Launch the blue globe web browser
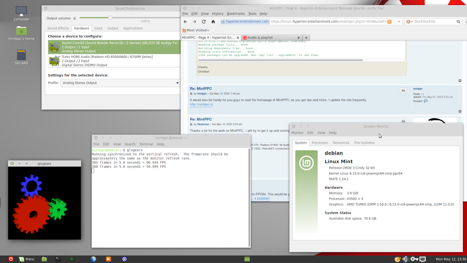Image resolution: width=467 pixels, height=263 pixels. pos(93,259)
